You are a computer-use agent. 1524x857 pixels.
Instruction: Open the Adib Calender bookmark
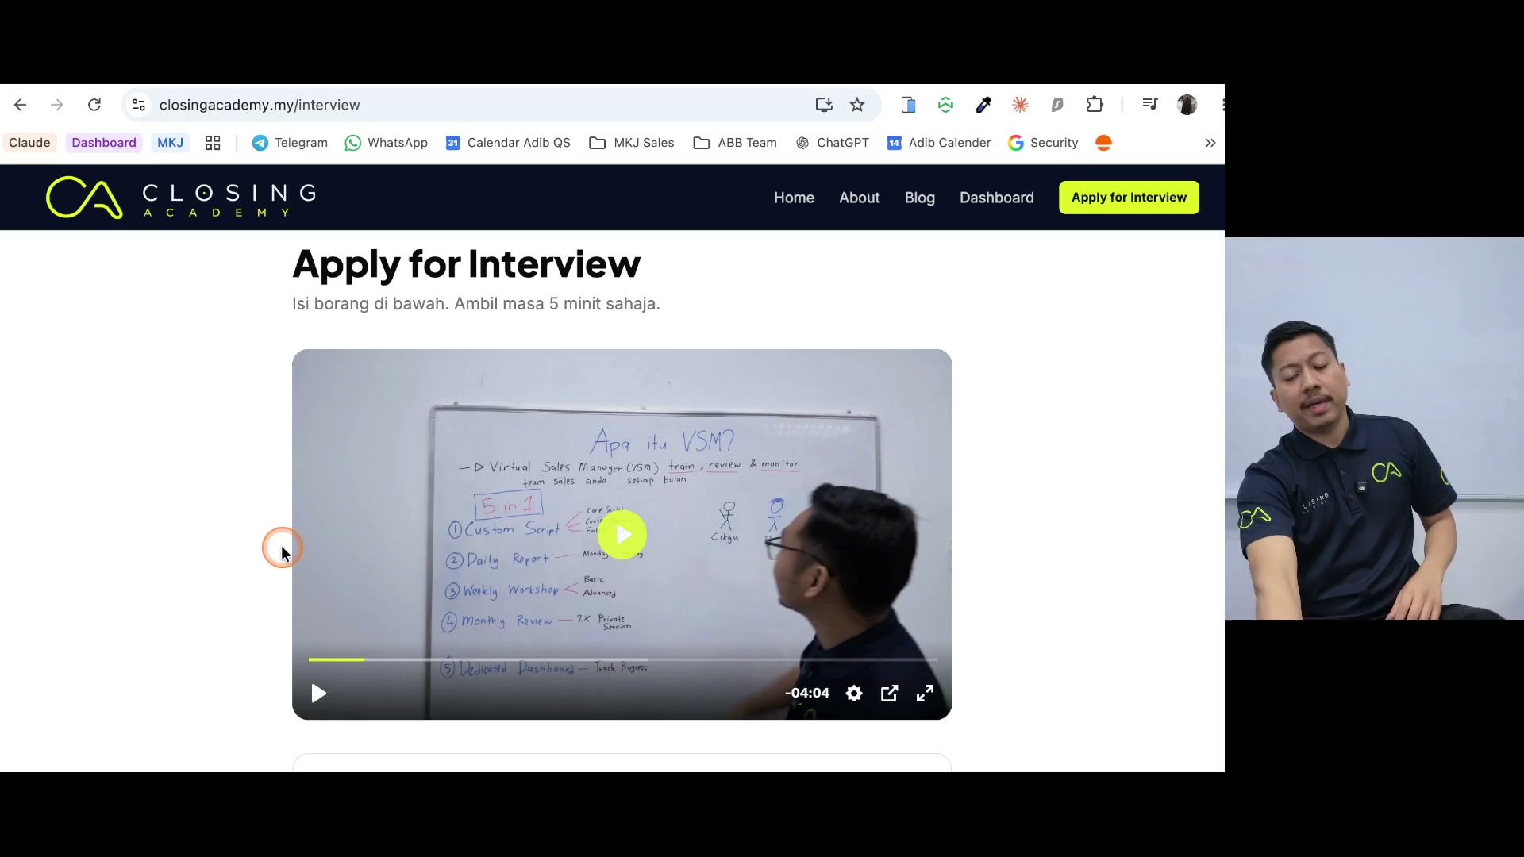click(939, 143)
